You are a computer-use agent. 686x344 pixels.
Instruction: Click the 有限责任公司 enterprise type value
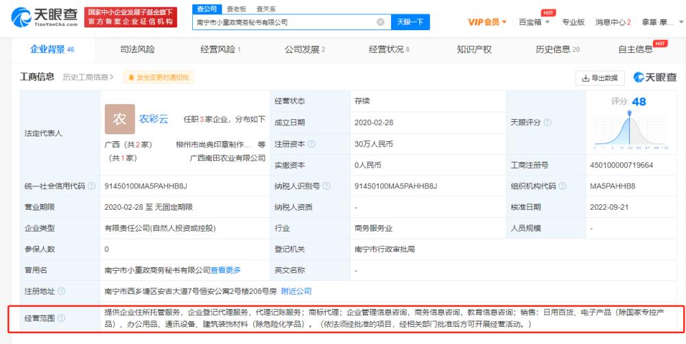pos(160,228)
